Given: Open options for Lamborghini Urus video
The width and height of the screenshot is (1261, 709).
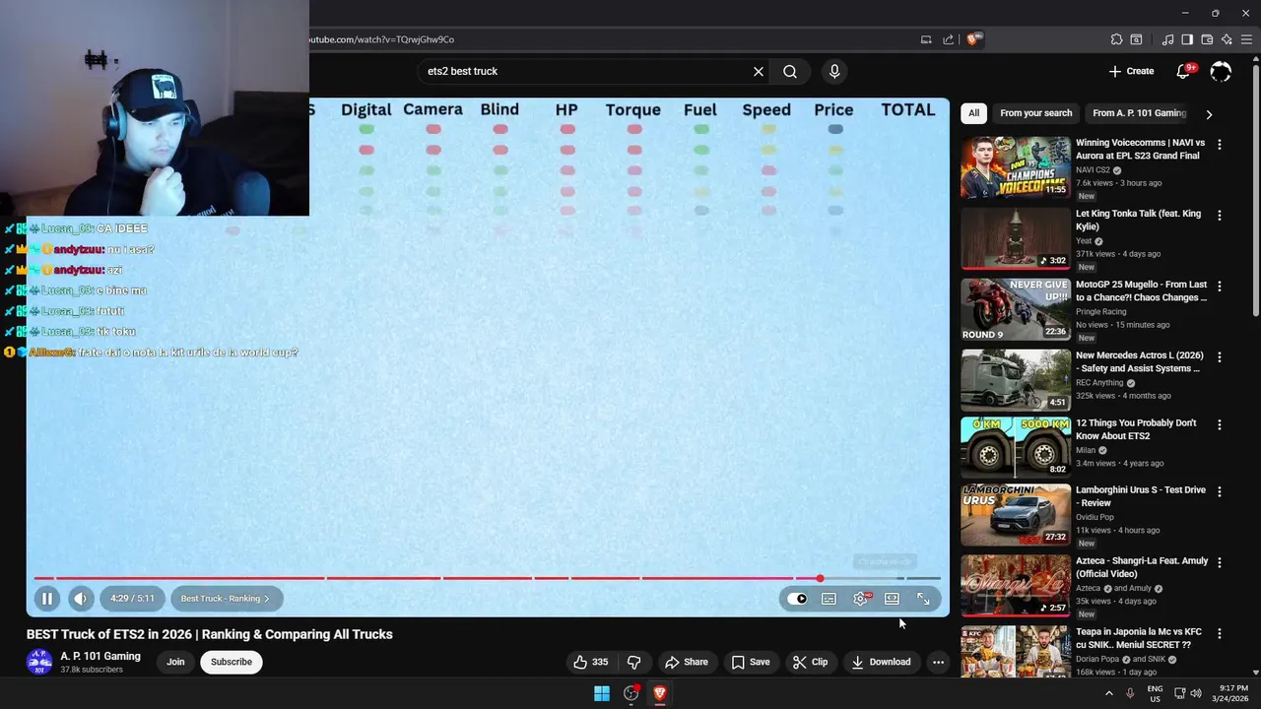Looking at the screenshot, I should pos(1220,491).
